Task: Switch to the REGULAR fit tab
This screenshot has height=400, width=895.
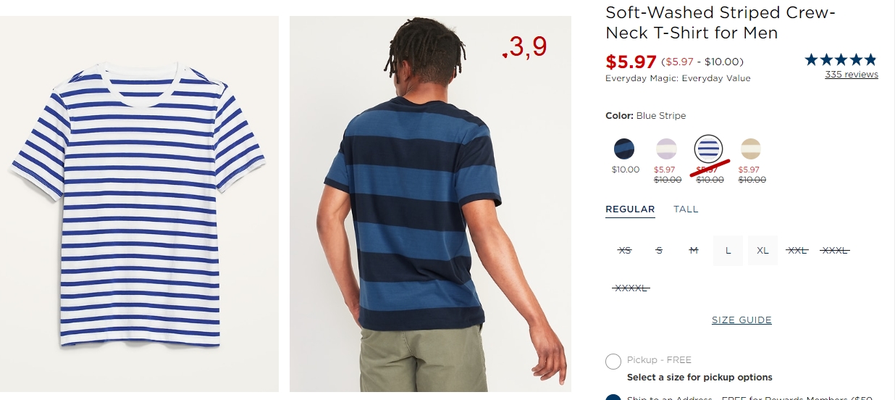Action: 630,209
